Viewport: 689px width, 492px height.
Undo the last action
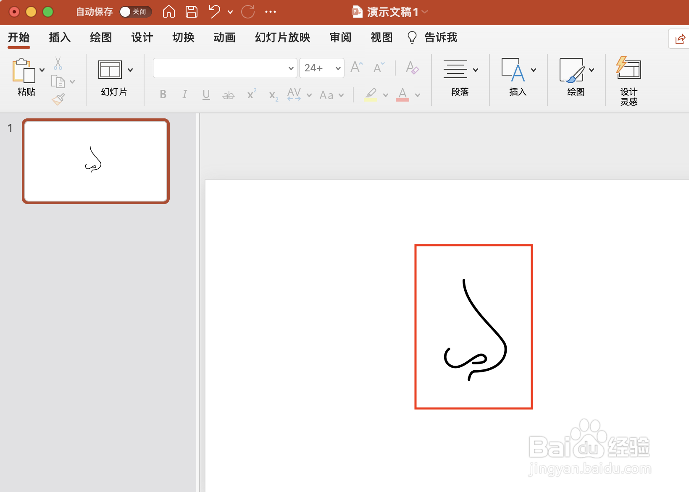215,12
